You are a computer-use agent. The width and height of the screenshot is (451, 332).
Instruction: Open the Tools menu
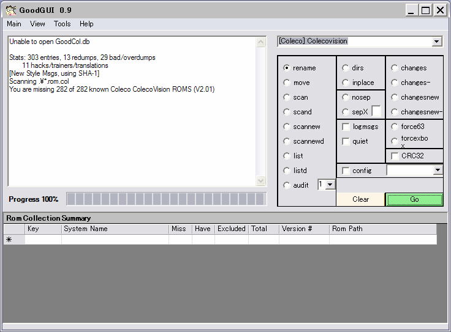[x=62, y=24]
